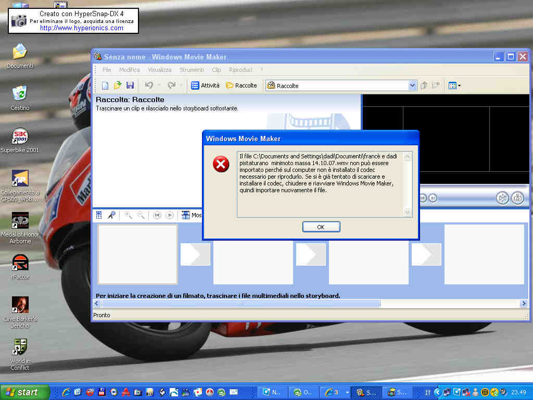Click the storyboard horizontal scrollbar thumb
The image size is (533, 400).
point(240,304)
